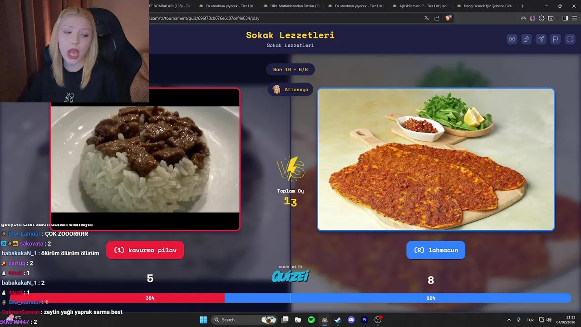Click the taskbar Search box
The image size is (581, 327).
245,320
